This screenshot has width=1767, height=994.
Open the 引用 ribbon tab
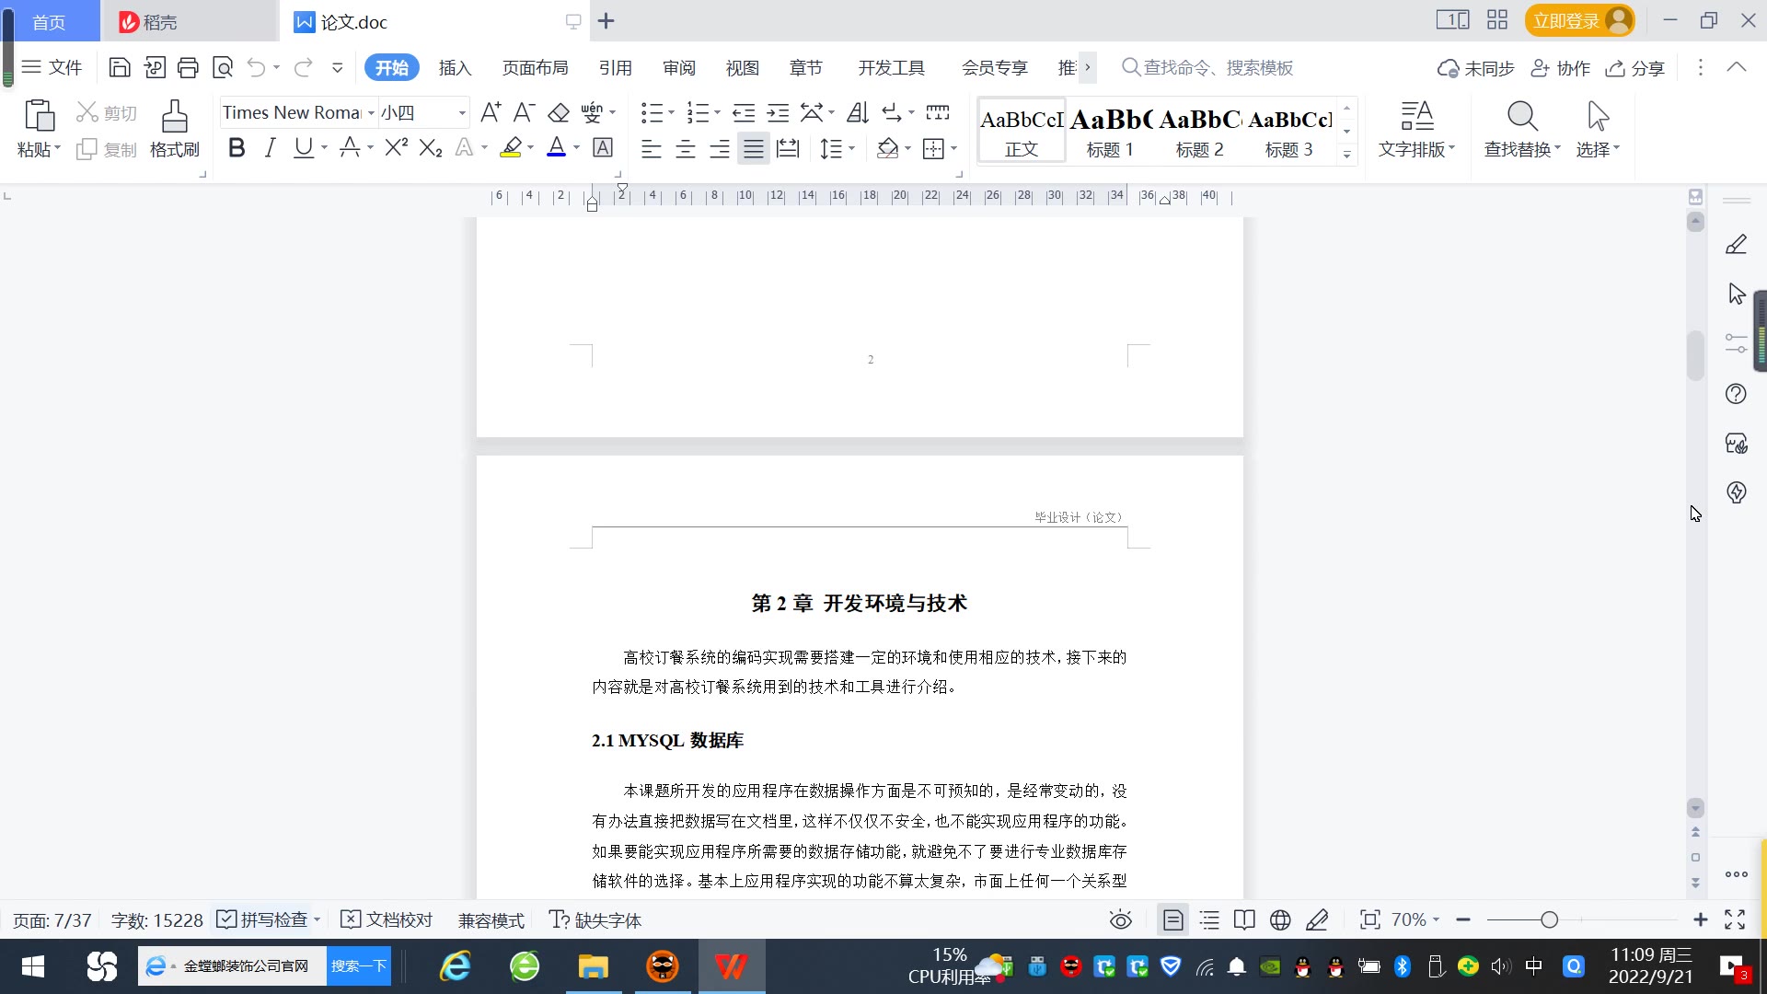point(615,68)
